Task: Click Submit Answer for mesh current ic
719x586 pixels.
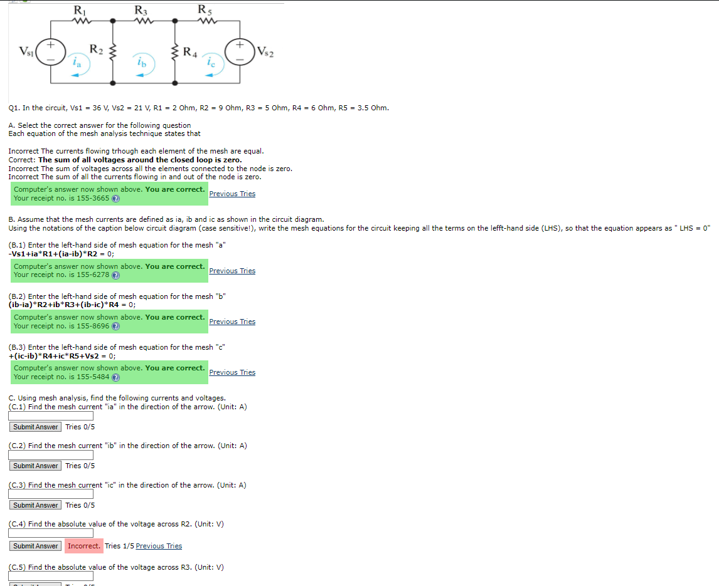Action: pos(35,505)
